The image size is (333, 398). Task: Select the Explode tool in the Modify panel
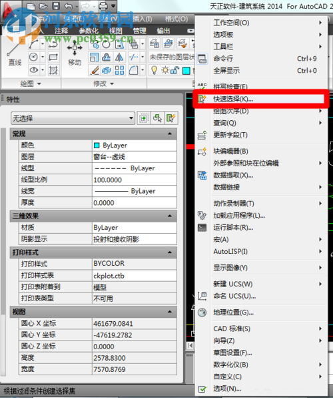click(x=107, y=70)
